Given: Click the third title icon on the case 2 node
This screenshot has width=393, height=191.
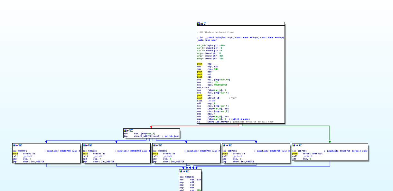Looking at the screenshot, I should pos(161,145).
